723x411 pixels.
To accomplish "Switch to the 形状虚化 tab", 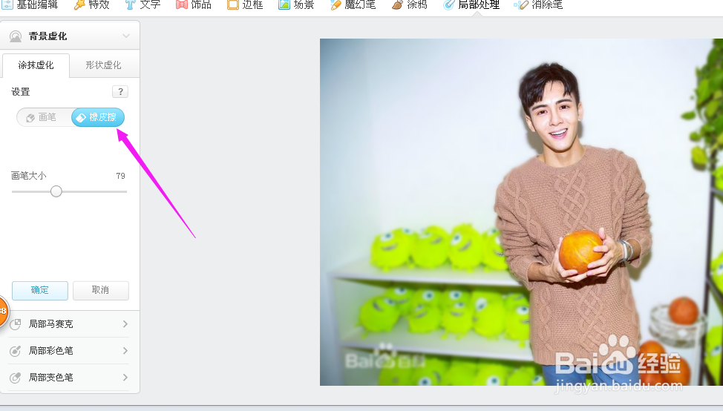I will (x=103, y=65).
